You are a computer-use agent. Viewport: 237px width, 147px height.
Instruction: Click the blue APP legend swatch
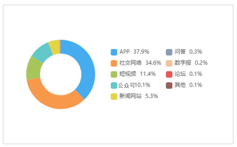(114, 52)
